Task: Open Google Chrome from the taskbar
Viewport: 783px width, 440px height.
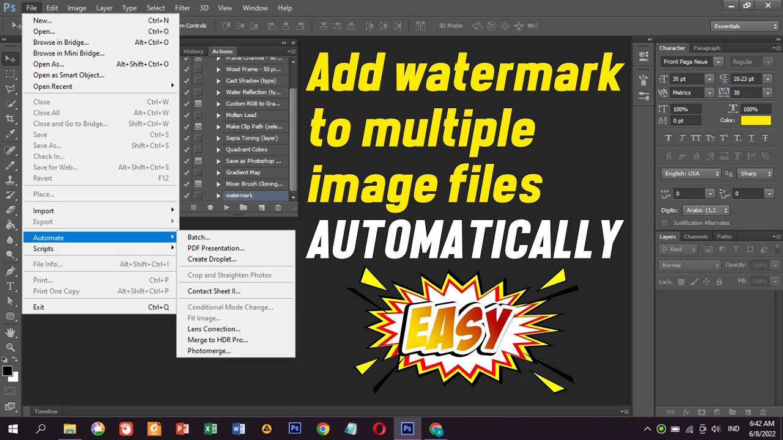Action: point(323,429)
